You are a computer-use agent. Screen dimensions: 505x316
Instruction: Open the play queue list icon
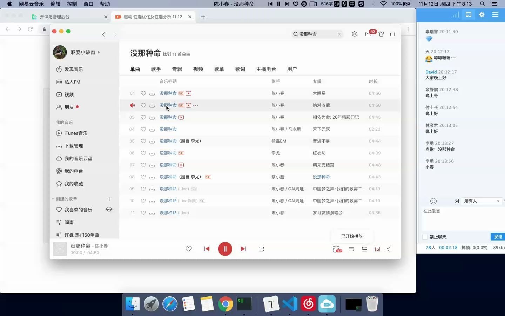click(x=365, y=249)
